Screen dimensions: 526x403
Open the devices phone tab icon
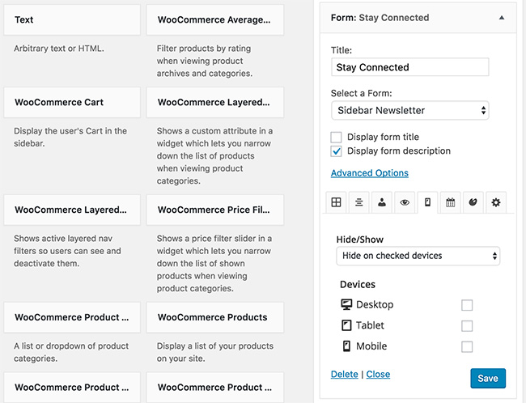(427, 202)
